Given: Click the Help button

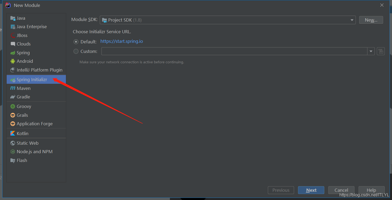Looking at the screenshot, I should point(371,190).
